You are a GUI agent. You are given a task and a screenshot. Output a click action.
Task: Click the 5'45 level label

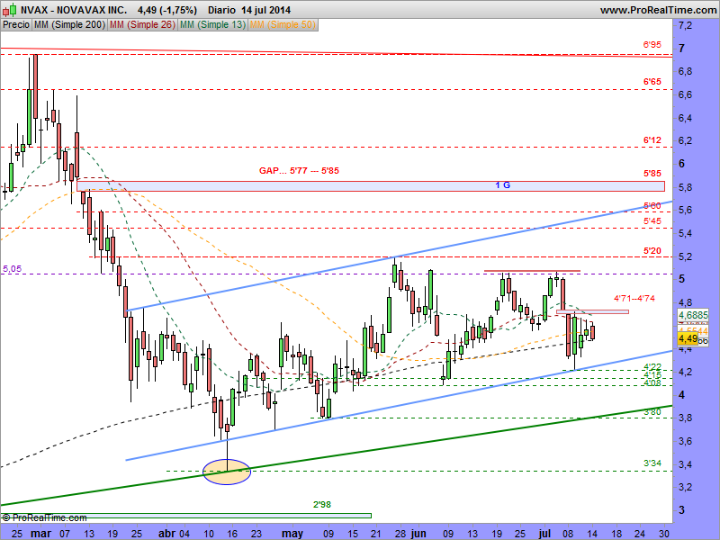pos(652,221)
